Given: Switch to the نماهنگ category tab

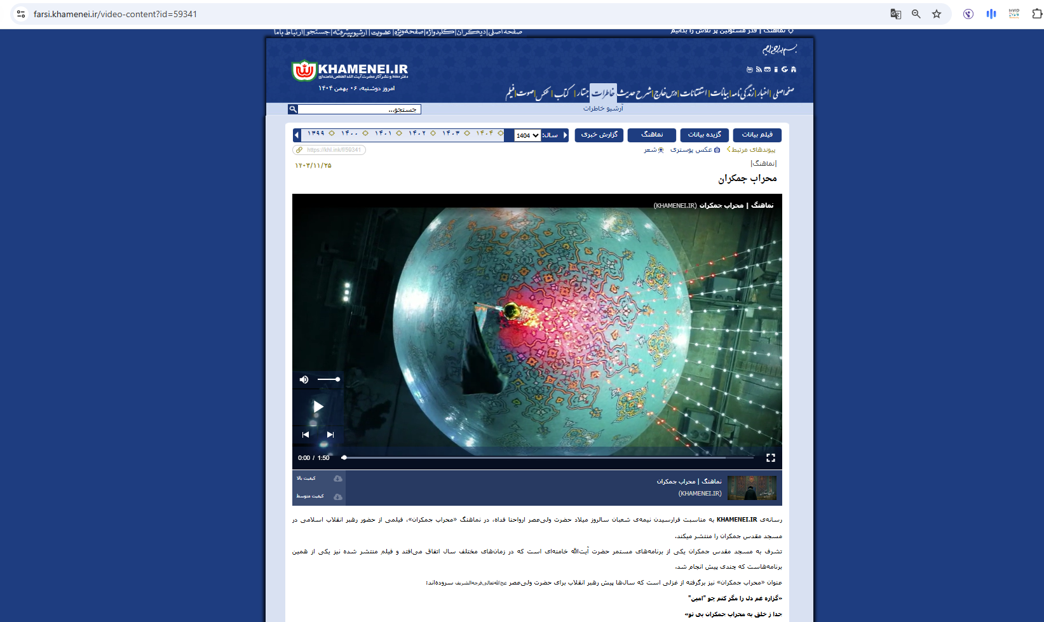Looking at the screenshot, I should click(x=651, y=135).
